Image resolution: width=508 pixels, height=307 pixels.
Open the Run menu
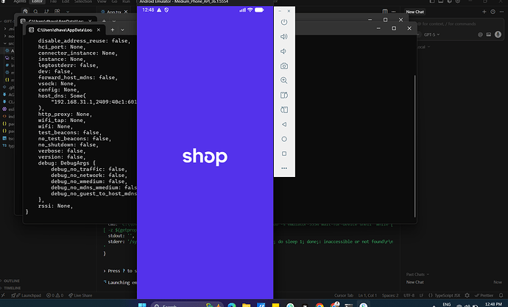(x=126, y=1)
